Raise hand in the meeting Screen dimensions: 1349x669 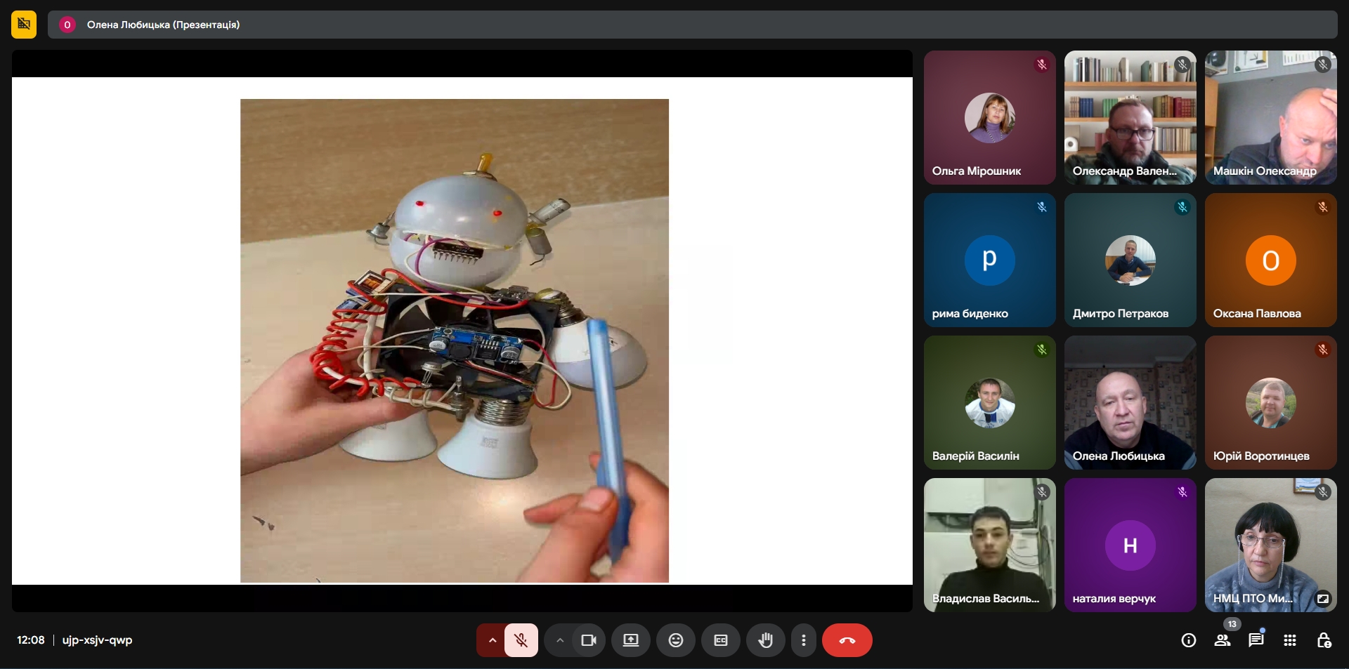[765, 640]
